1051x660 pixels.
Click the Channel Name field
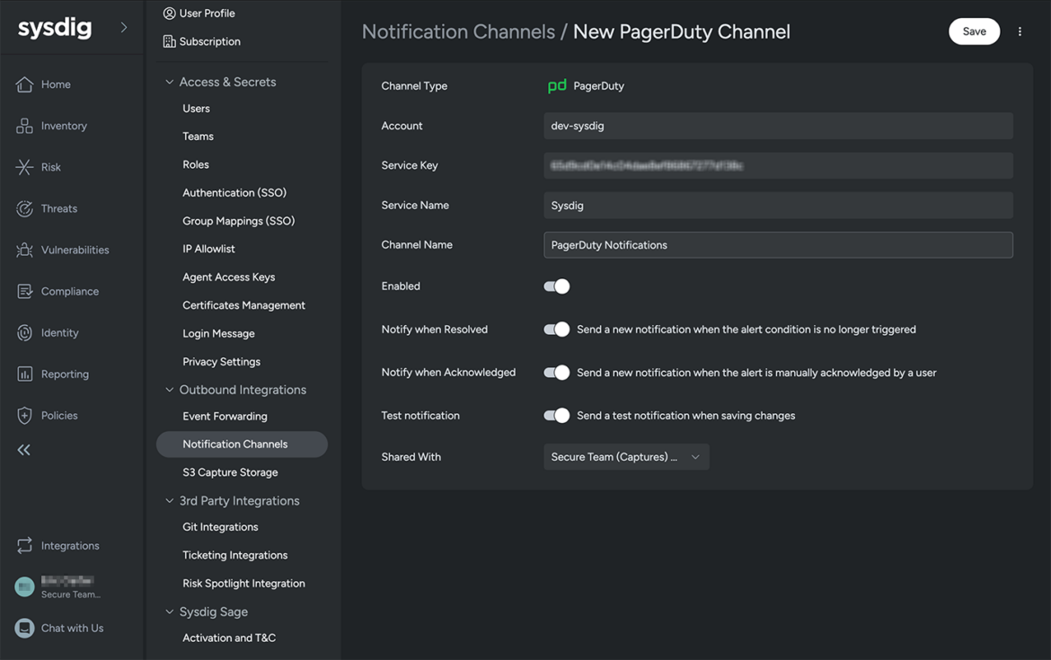pyautogui.click(x=778, y=245)
